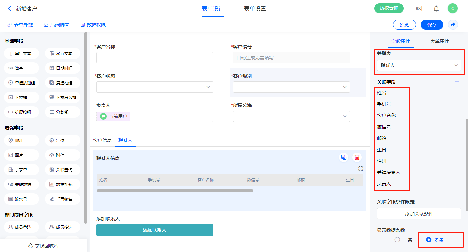Delete 联系人信息 with the red trash icon

click(357, 158)
